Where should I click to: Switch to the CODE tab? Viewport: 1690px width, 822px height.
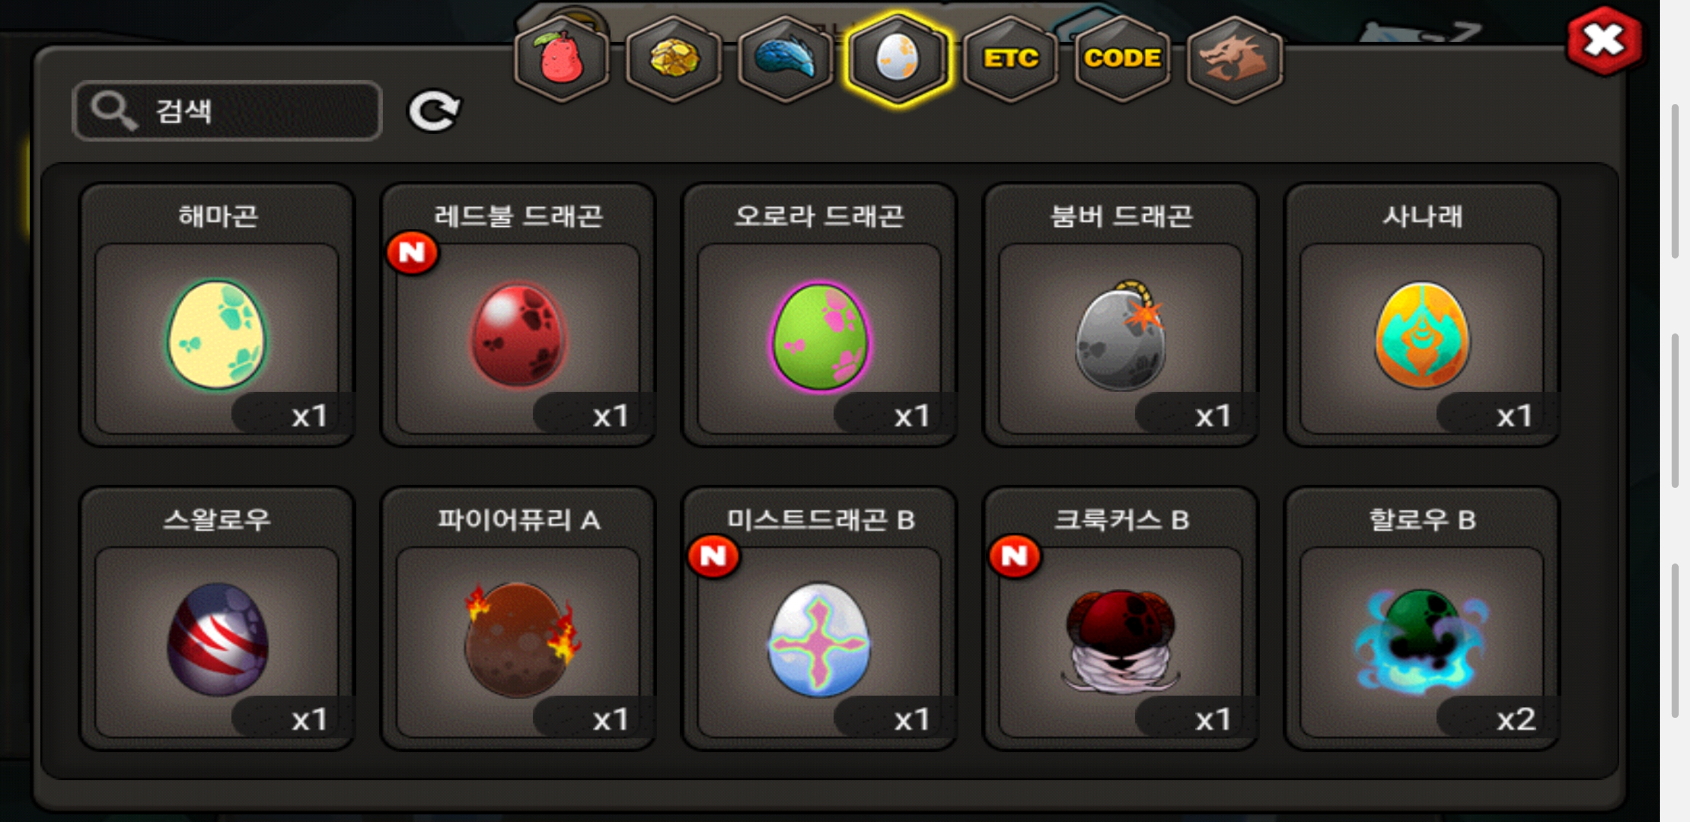pos(1122,59)
